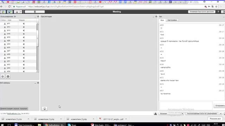The height and width of the screenshot is (126, 225).
Task: Reload the browser page
Action: (9, 7)
